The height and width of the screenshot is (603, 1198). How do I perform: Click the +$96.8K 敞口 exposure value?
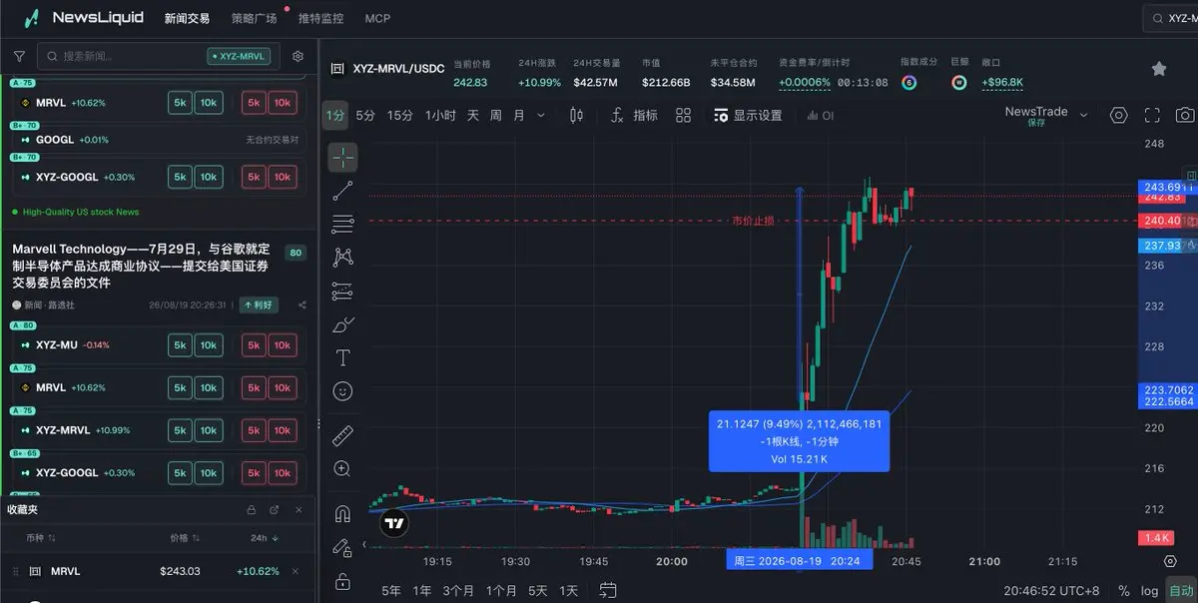pos(1002,83)
